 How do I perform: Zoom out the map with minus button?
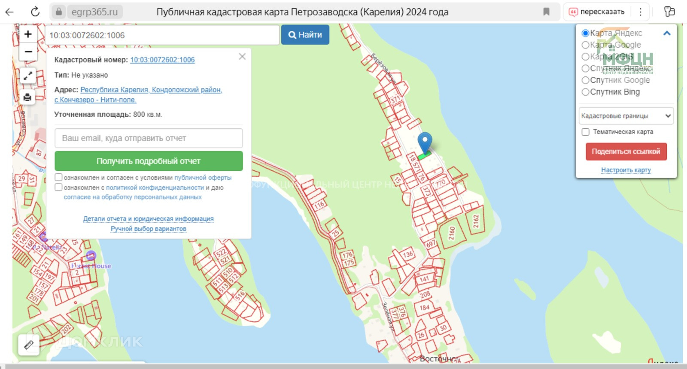pyautogui.click(x=28, y=51)
